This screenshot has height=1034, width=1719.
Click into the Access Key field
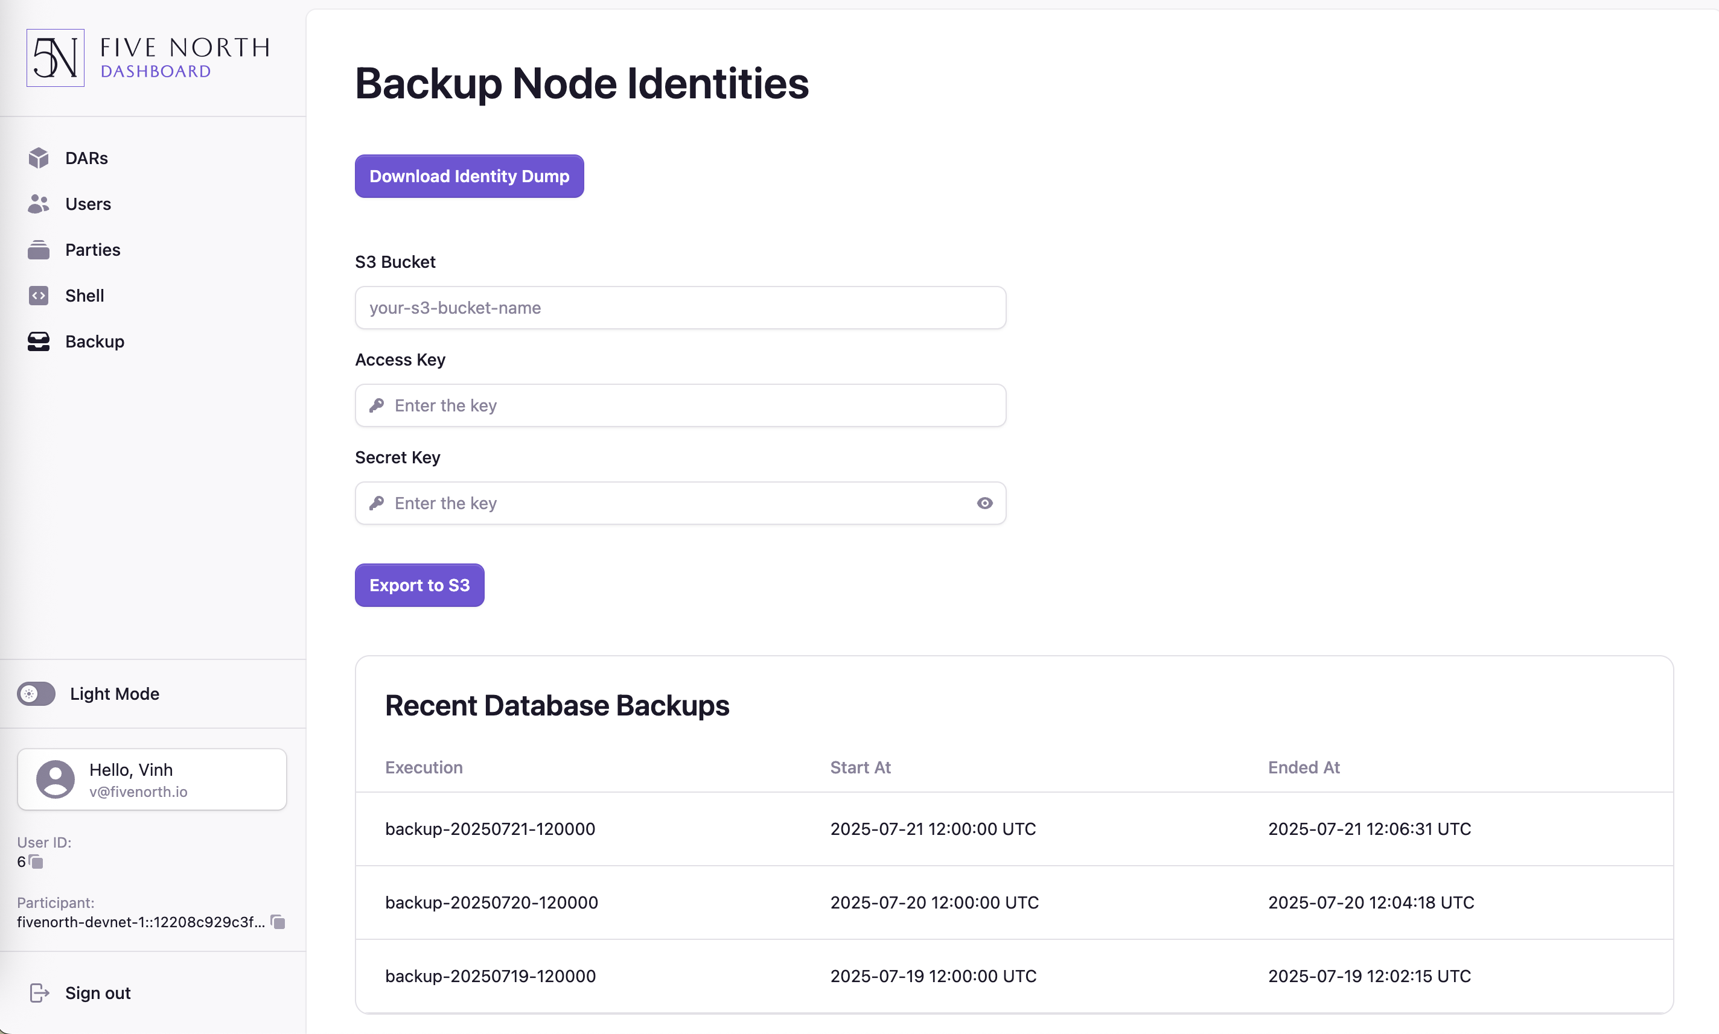[x=680, y=405]
